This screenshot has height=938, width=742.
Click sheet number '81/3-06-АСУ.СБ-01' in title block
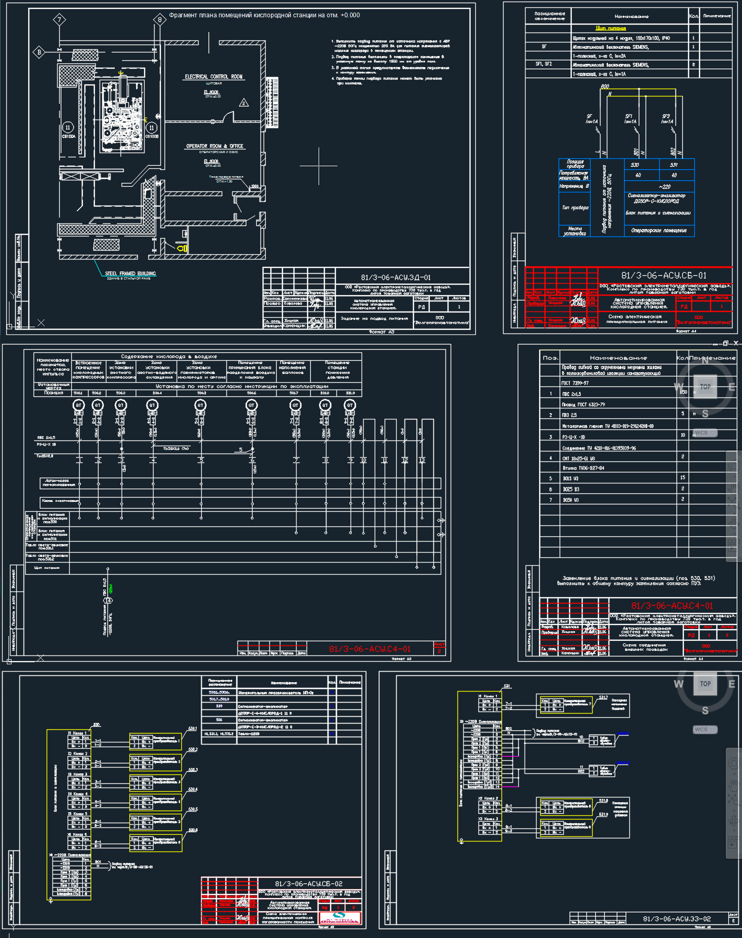(x=664, y=275)
